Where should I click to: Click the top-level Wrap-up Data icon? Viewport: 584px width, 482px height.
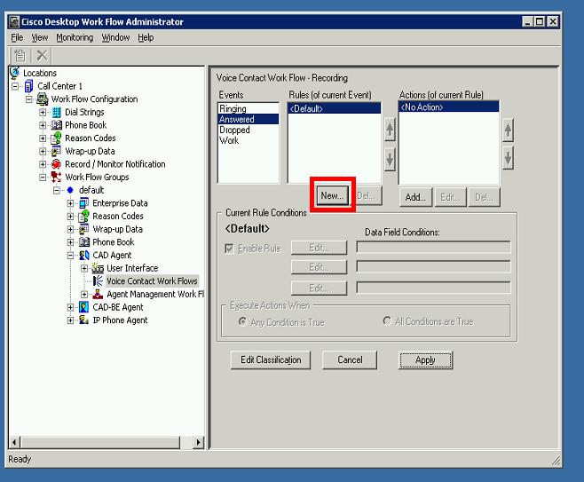56,151
